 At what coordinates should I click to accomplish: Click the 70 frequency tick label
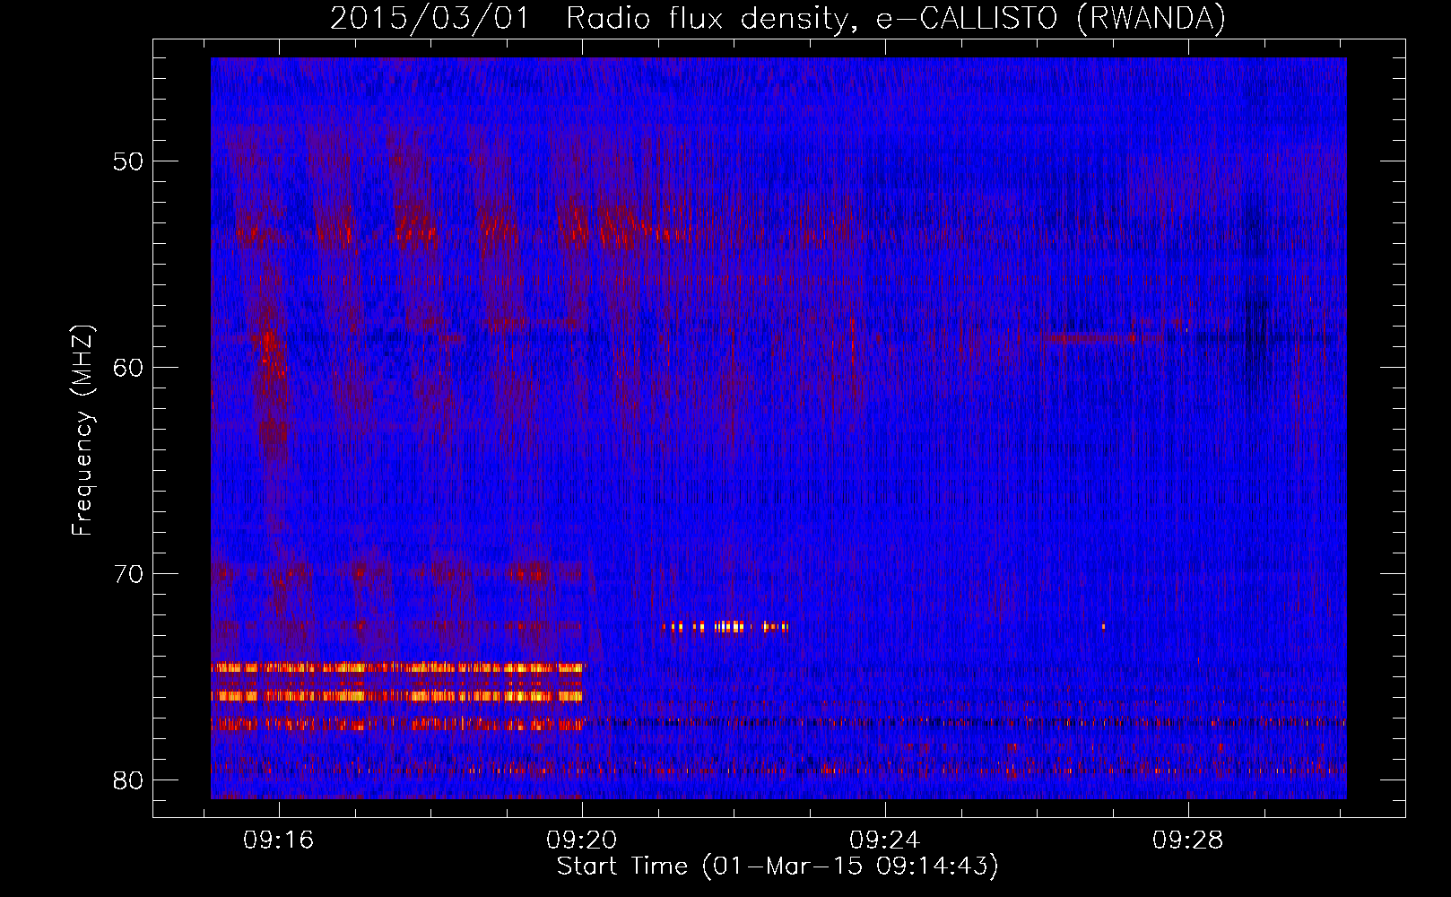coord(128,574)
